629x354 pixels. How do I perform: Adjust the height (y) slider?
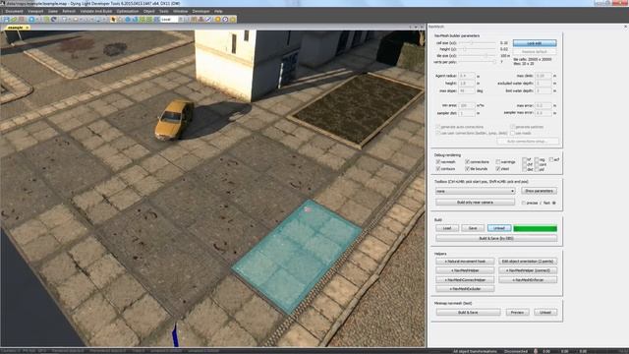[478, 49]
